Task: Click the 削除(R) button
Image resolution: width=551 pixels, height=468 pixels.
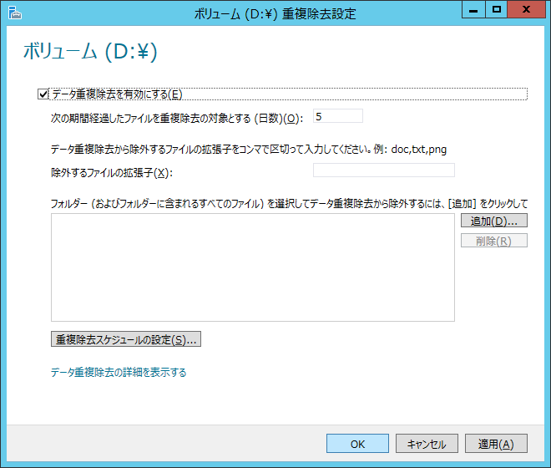Action: [x=493, y=241]
